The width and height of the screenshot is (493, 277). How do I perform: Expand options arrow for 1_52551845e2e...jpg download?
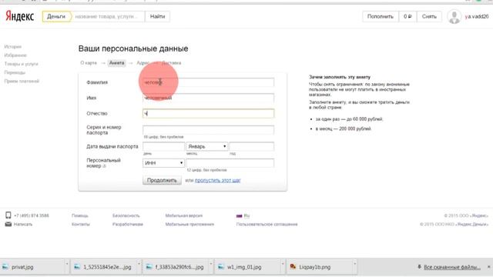(x=139, y=264)
